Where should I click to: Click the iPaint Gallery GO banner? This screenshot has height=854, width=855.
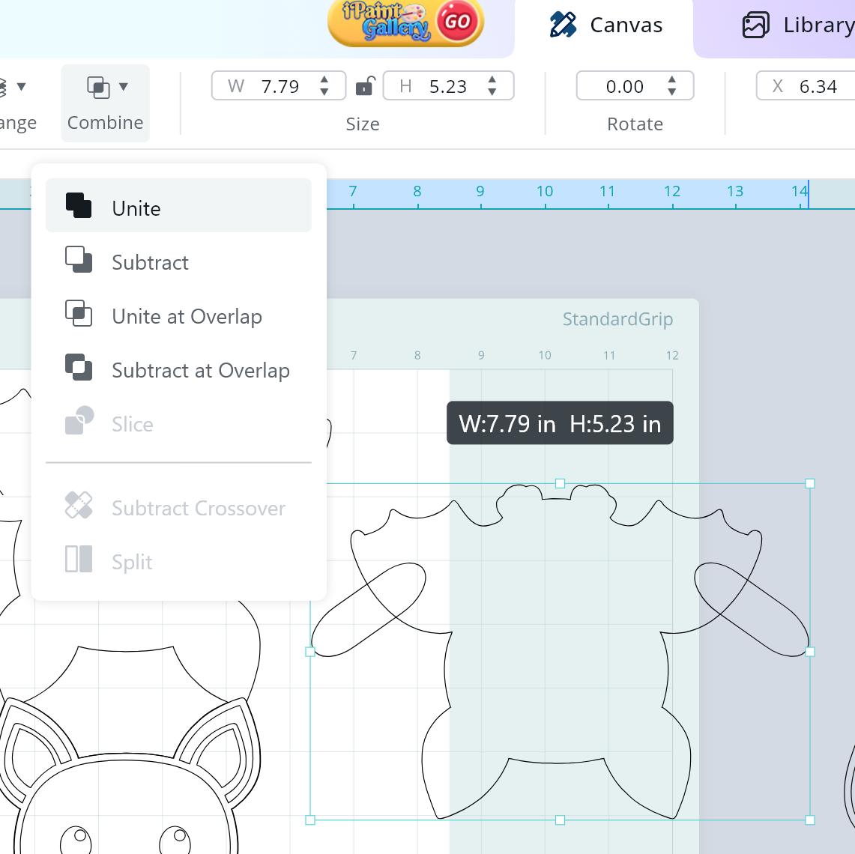405,22
